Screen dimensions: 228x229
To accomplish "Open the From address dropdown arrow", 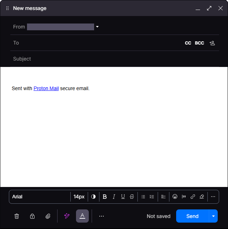I will click(x=97, y=27).
